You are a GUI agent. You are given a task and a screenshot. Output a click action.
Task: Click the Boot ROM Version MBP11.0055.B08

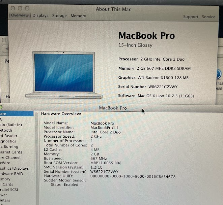click(106, 163)
